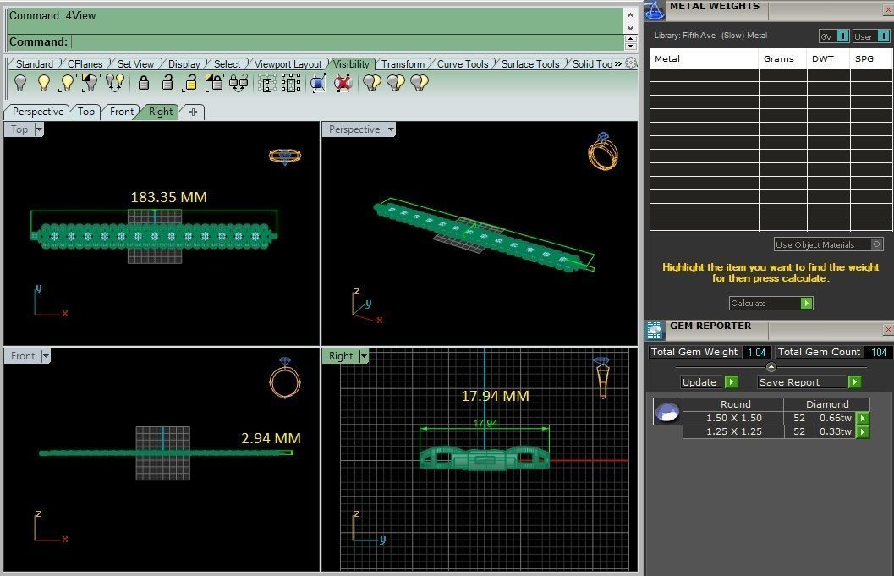This screenshot has height=576, width=894.
Task: Click the Invert Hide half-black lightbulb icon
Action: (x=90, y=83)
